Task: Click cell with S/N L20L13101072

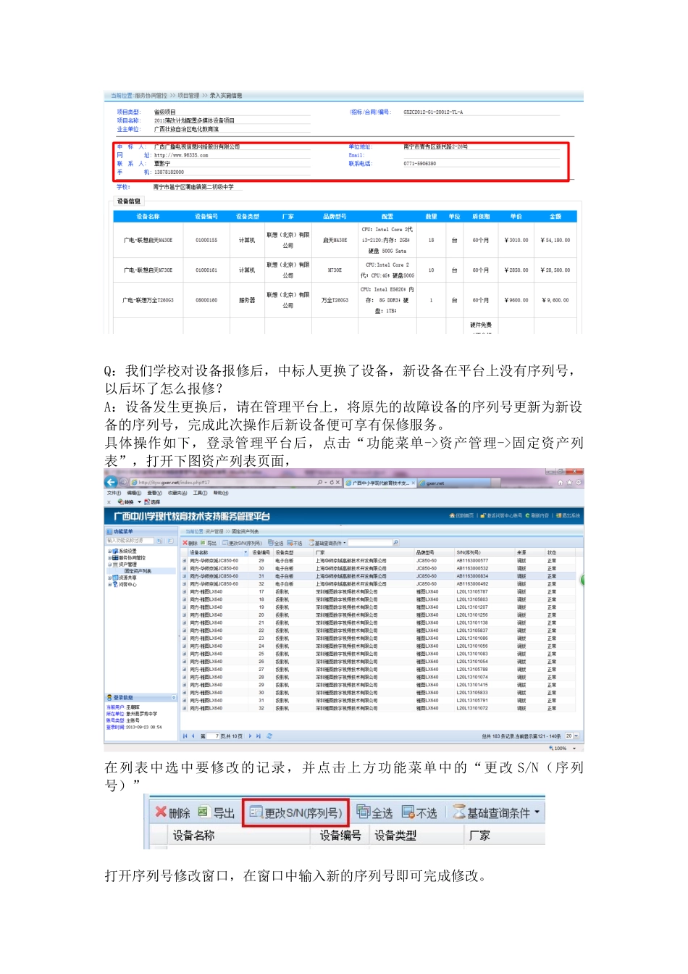Action: click(x=472, y=708)
